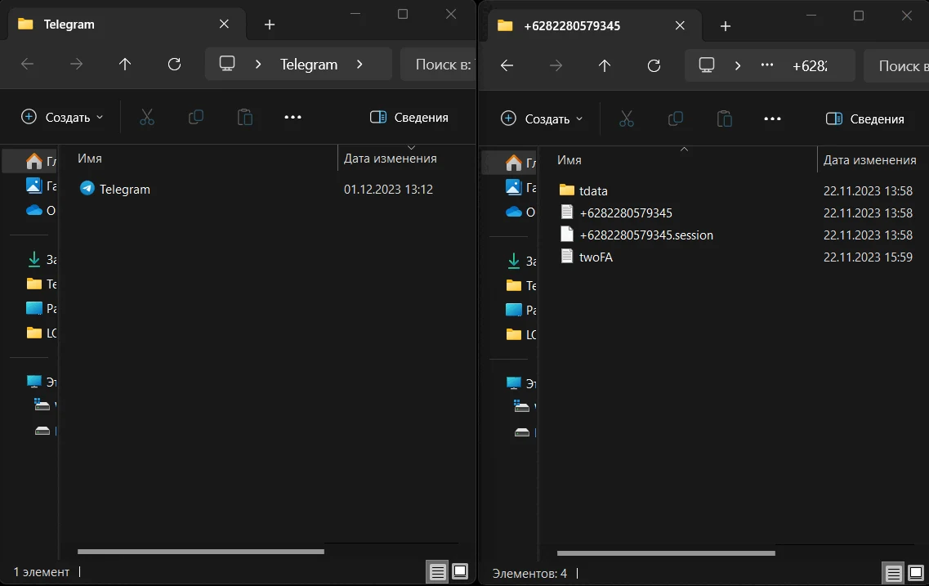
Task: Open See more dots in Telegram window toolbar
Action: [293, 118]
